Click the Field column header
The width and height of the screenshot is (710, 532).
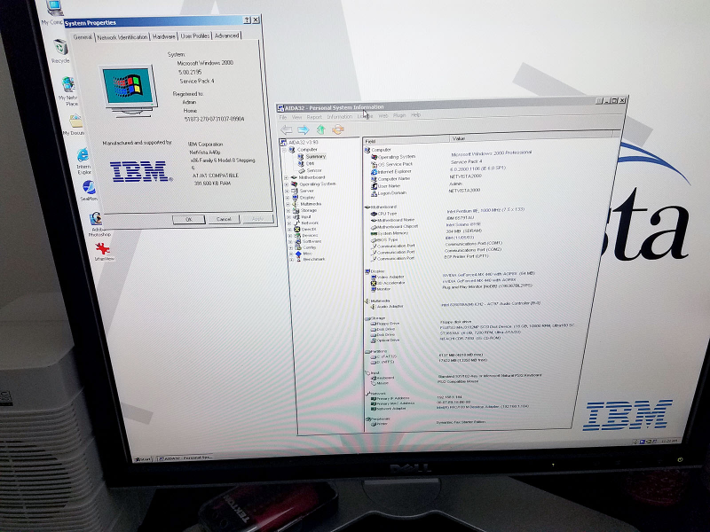406,140
